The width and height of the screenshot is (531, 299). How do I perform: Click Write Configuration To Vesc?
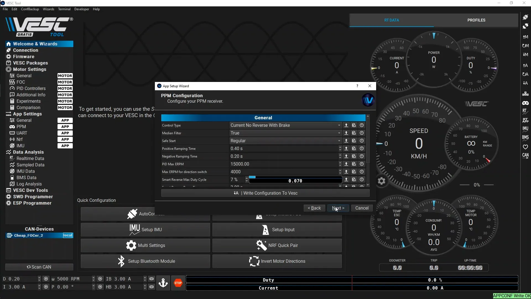(265, 193)
